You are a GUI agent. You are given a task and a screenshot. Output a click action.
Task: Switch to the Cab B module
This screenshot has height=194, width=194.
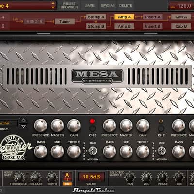click(181, 26)
